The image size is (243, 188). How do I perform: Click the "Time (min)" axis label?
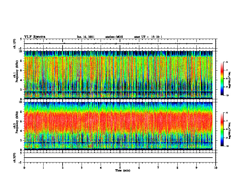[x=123, y=170]
